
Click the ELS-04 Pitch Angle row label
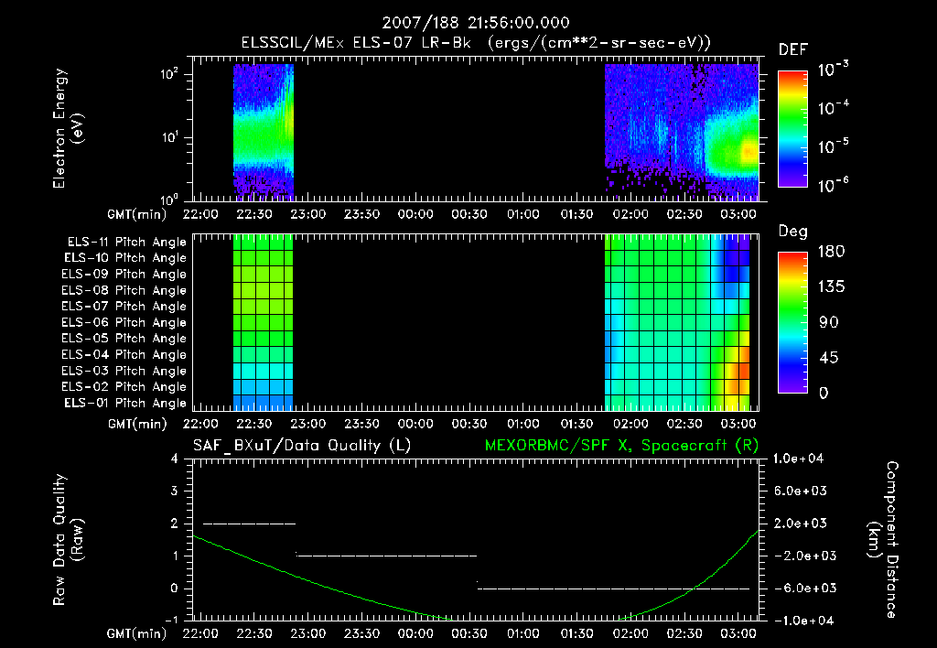(x=124, y=355)
